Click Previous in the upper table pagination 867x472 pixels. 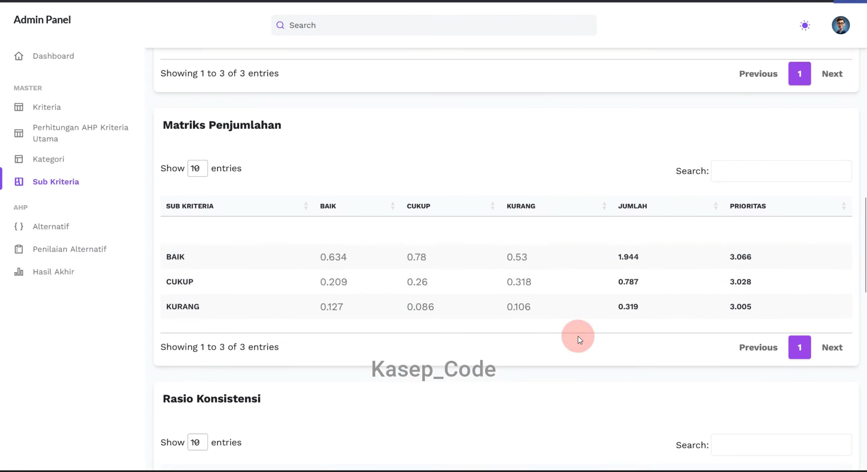pos(758,74)
